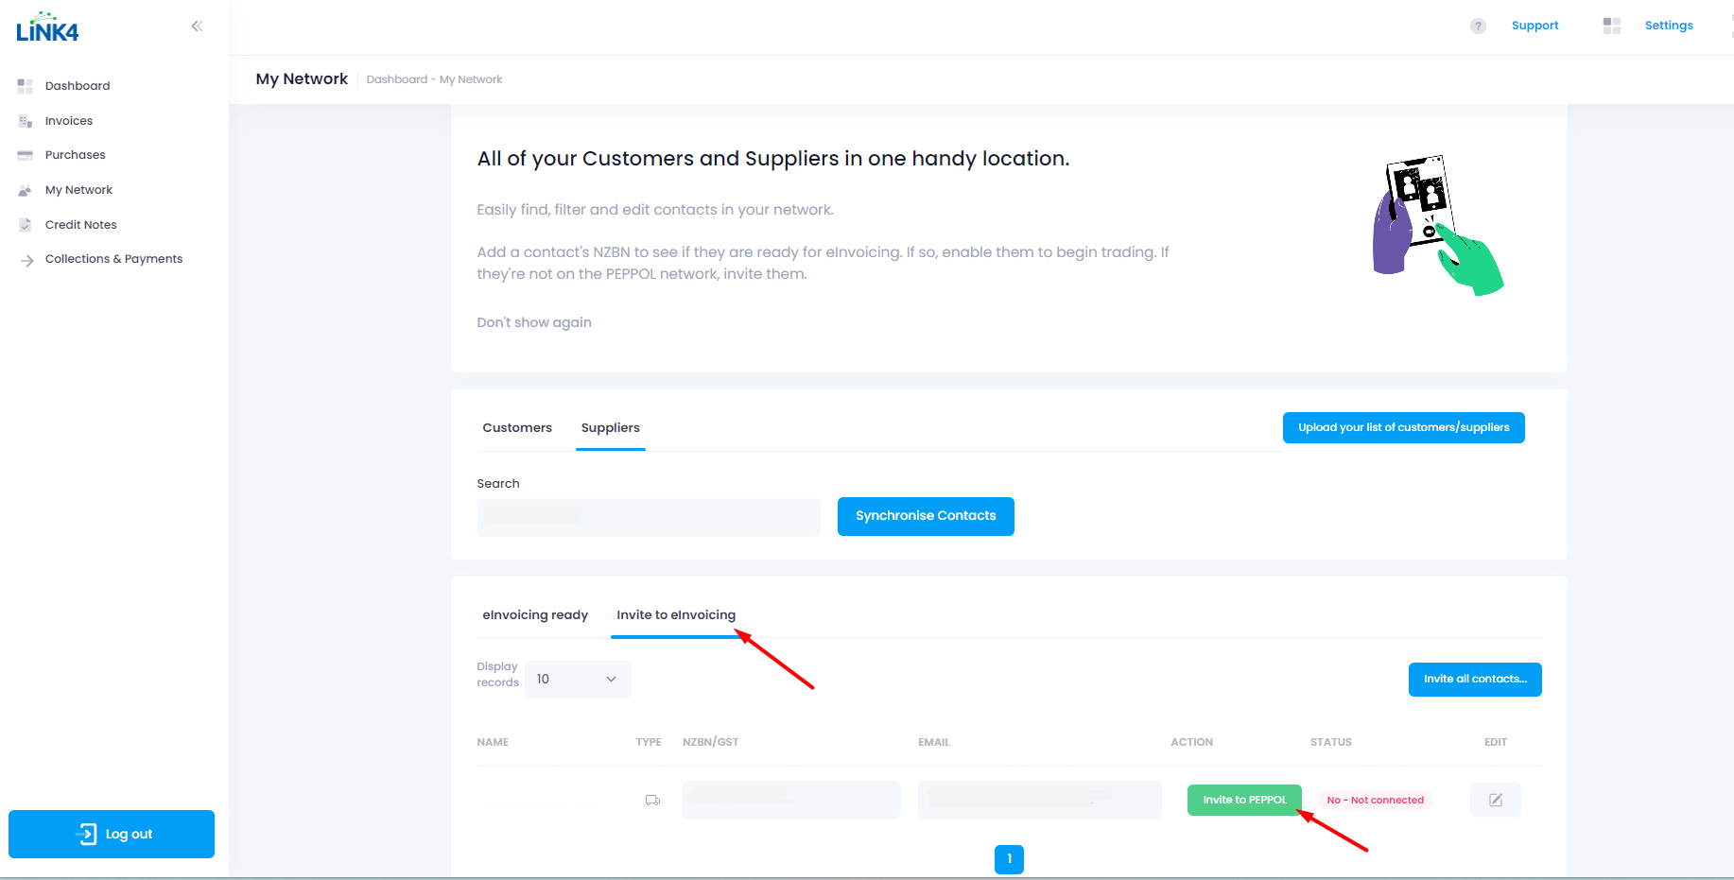
Task: Click the Credit Notes document icon
Action: pos(26,225)
